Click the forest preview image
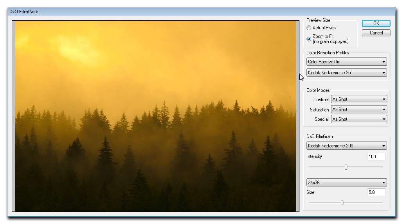This screenshot has height=224, width=403. (x=156, y=116)
